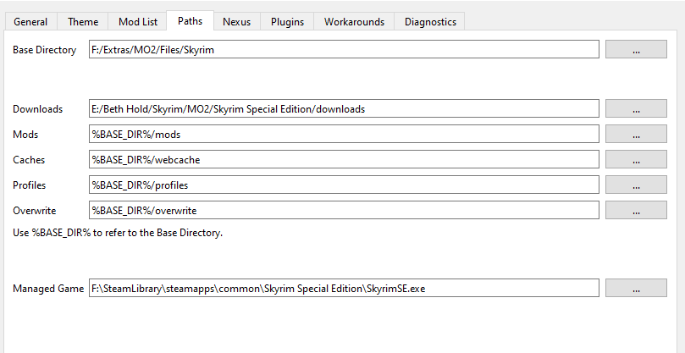Select the Paths tab
This screenshot has width=685, height=353.
190,20
